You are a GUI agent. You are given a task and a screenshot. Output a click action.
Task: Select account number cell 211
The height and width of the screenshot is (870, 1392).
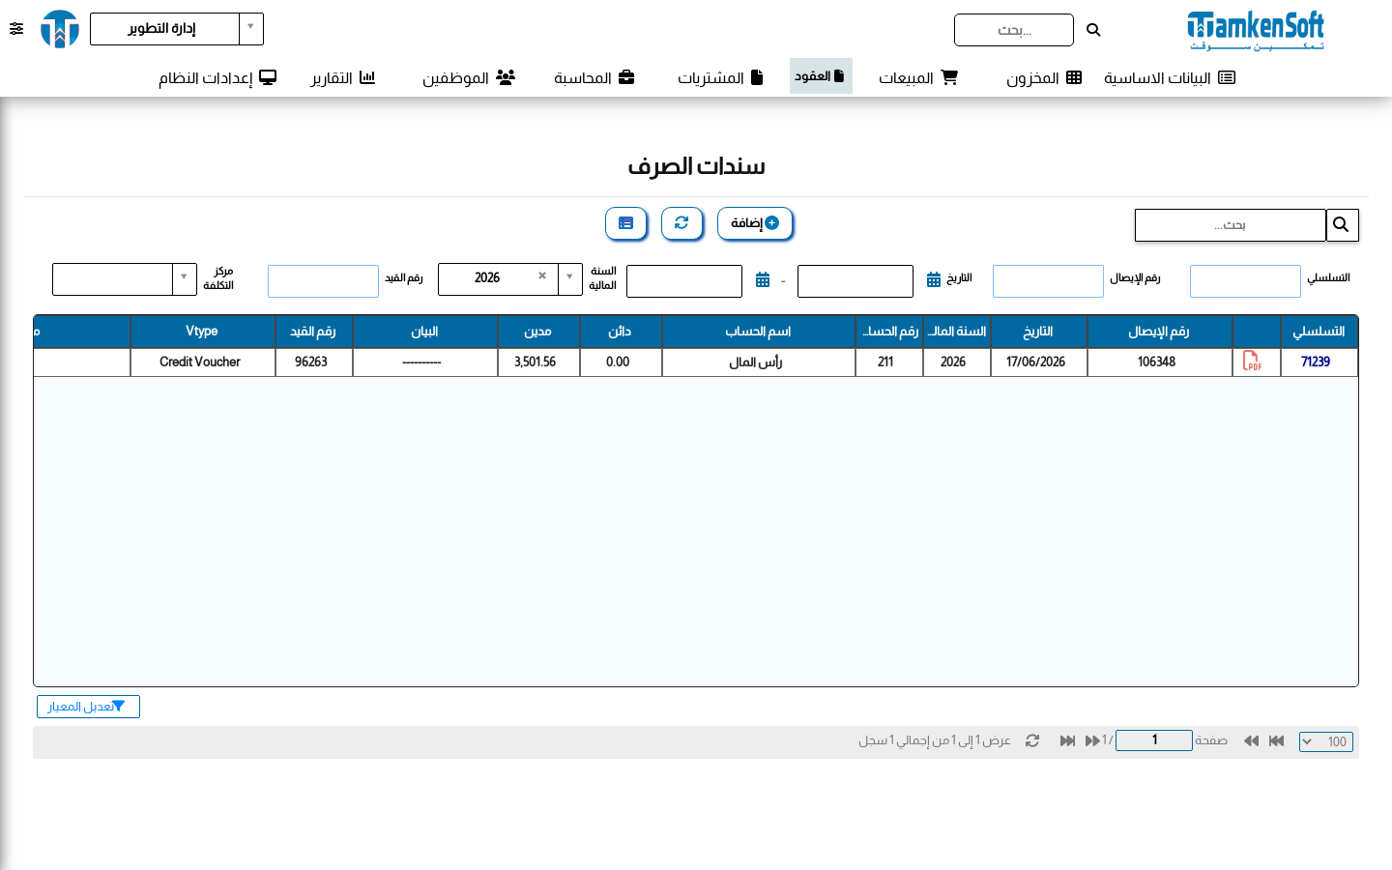(888, 362)
